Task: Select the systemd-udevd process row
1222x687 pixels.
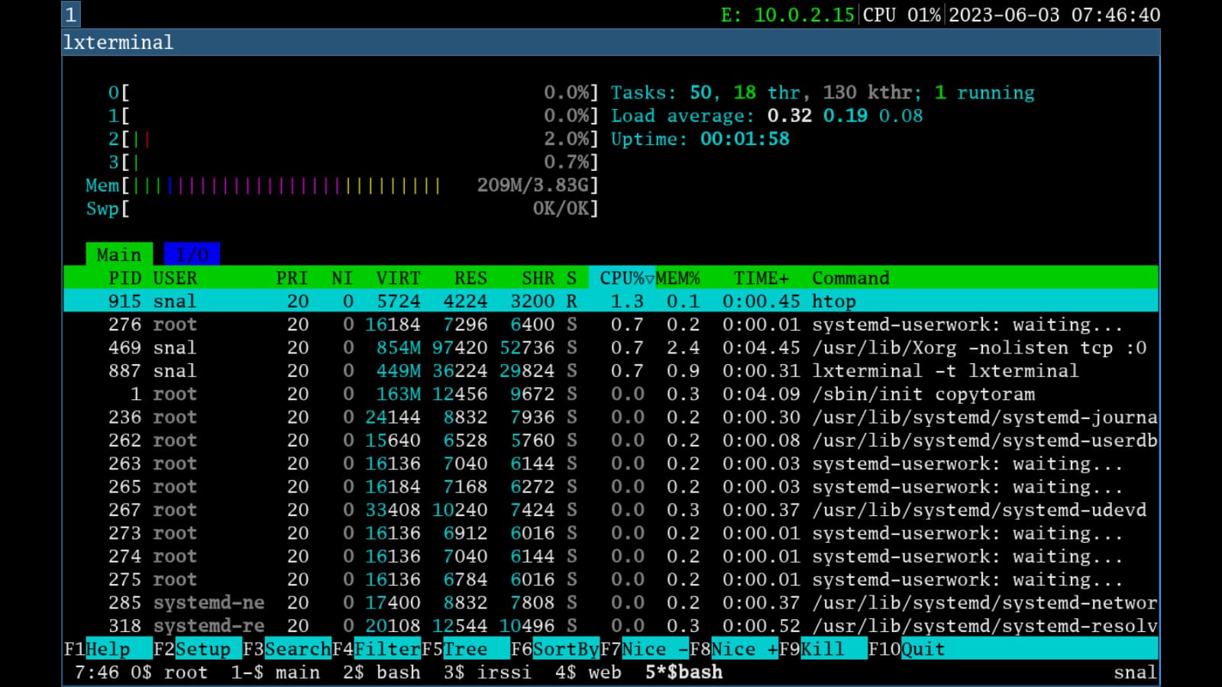Action: click(978, 510)
